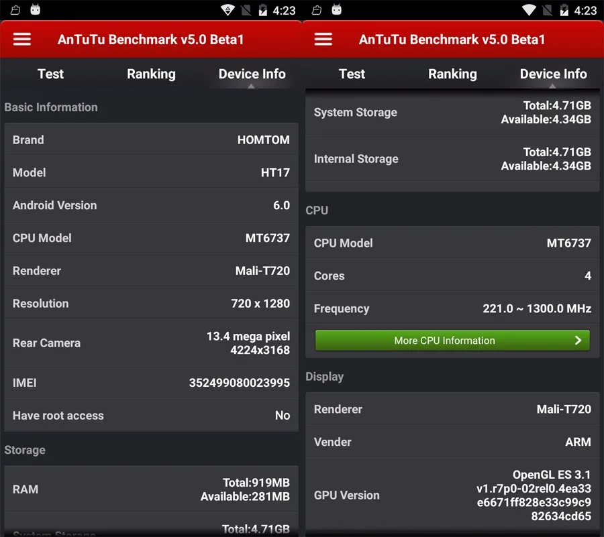Open hamburger menu in left screenshot
604x537 pixels.
(22, 40)
